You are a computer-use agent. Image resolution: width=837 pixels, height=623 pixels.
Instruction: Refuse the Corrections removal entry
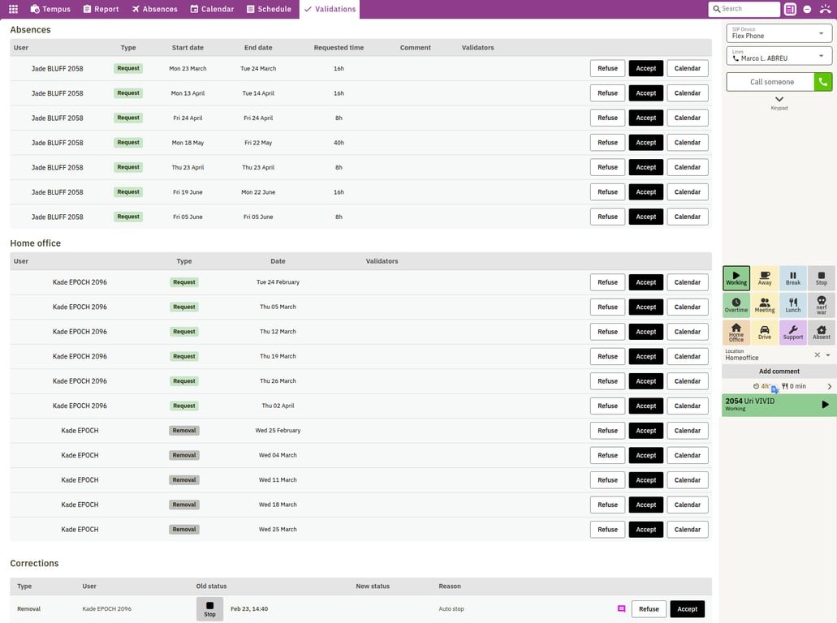click(649, 609)
